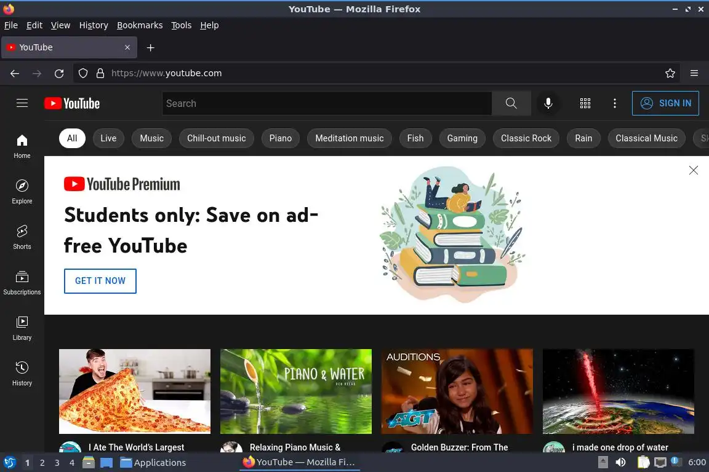This screenshot has height=472, width=709.
Task: Open Library in the sidebar
Action: pos(22,328)
